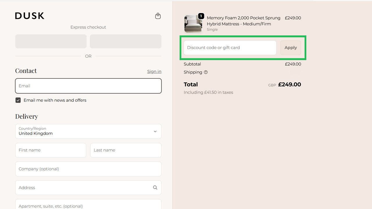Screen dimensions: 372x209
Task: Select the Last name field
Action: click(x=126, y=150)
